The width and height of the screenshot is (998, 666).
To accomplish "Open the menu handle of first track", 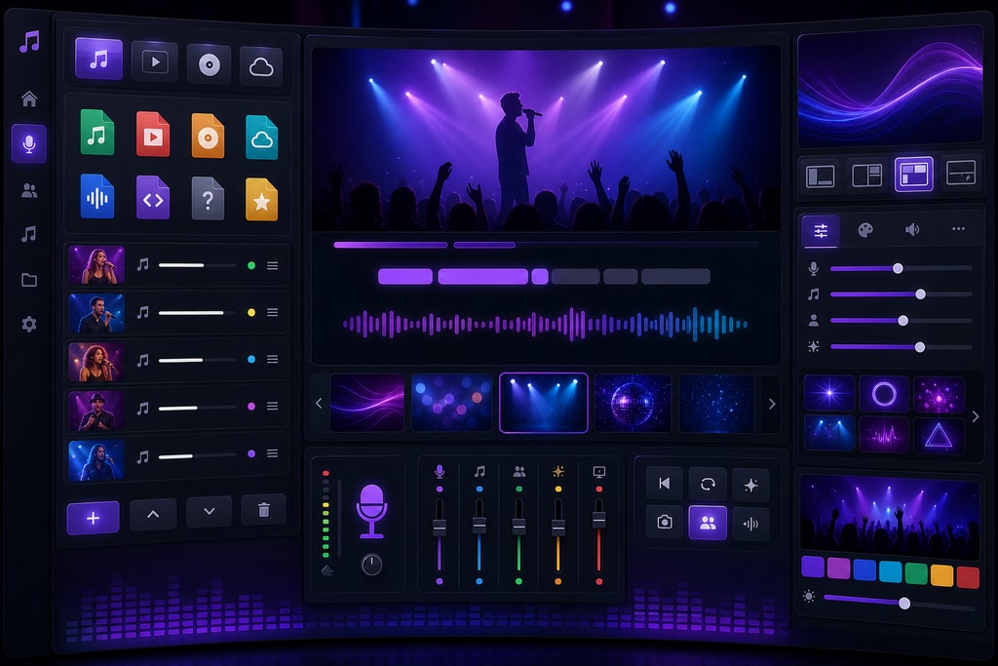I will 273,265.
